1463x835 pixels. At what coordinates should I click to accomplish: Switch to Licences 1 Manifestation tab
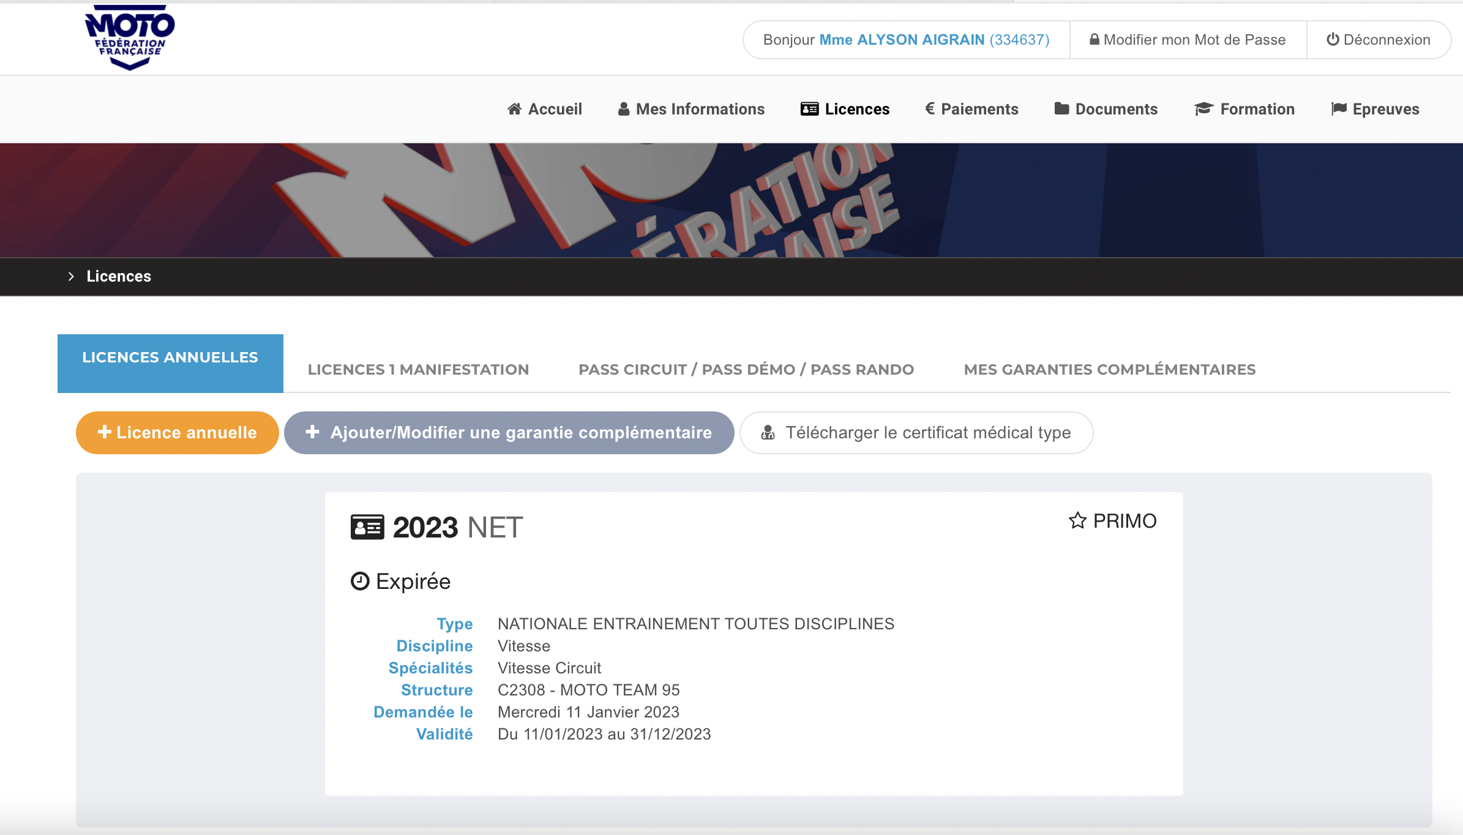tap(418, 369)
